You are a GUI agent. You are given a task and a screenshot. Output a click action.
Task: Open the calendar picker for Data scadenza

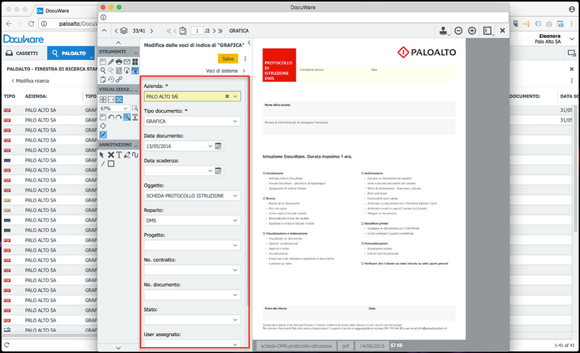click(x=218, y=171)
